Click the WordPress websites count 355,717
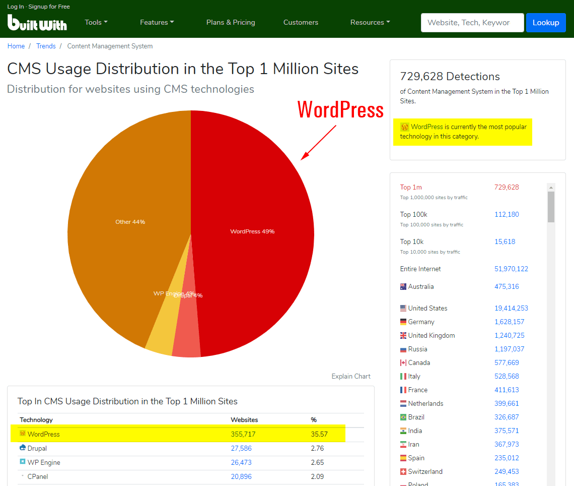574x486 pixels. pyautogui.click(x=243, y=434)
